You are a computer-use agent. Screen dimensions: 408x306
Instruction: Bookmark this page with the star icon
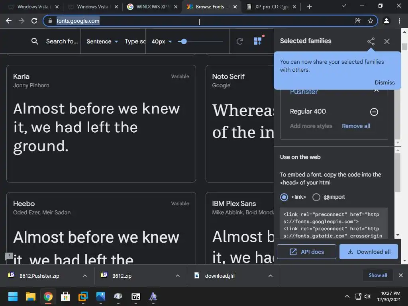coord(371,21)
